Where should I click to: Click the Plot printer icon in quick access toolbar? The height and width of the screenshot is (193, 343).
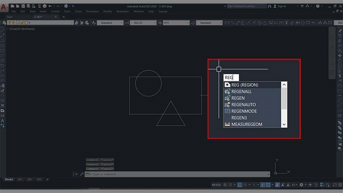coord(45,6)
